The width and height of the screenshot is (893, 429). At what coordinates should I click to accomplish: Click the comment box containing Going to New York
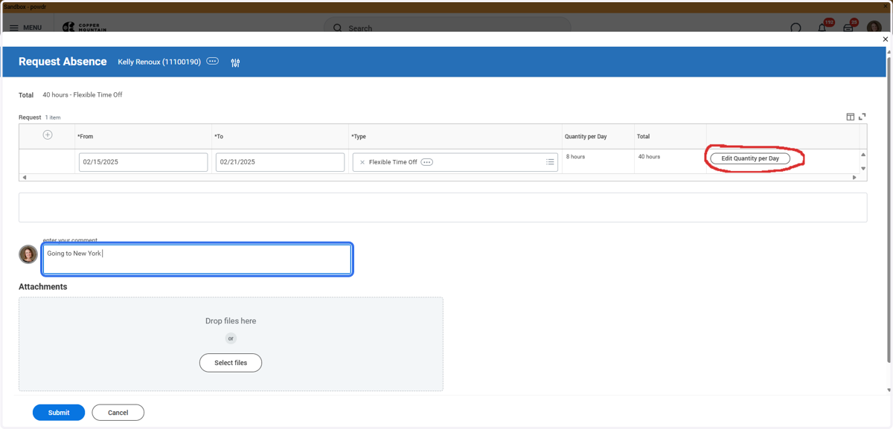197,259
